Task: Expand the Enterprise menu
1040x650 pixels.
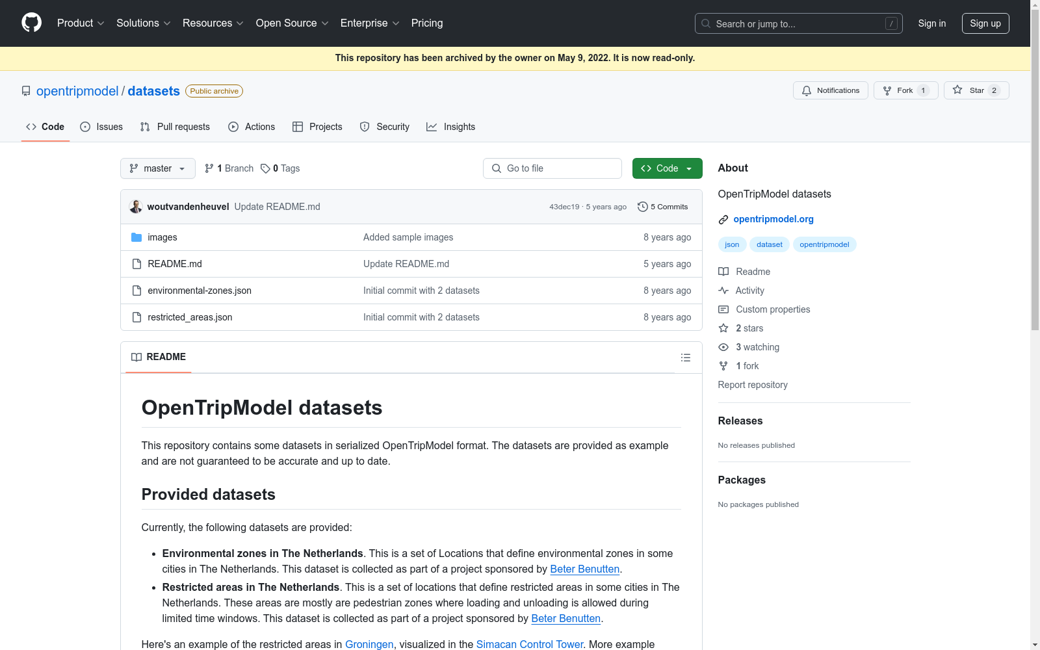Action: pyautogui.click(x=370, y=23)
